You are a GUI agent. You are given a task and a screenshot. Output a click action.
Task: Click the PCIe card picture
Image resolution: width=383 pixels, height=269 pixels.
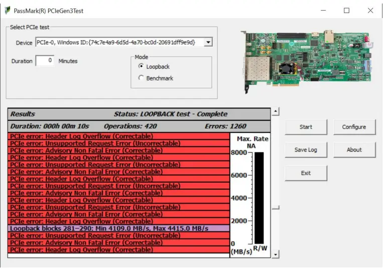pyautogui.click(x=307, y=62)
